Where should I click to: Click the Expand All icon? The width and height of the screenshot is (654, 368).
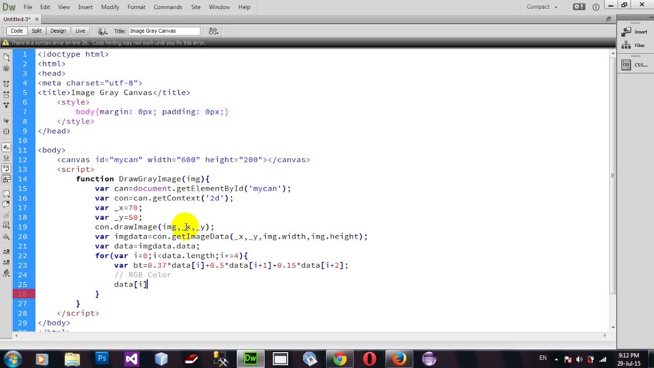6,105
